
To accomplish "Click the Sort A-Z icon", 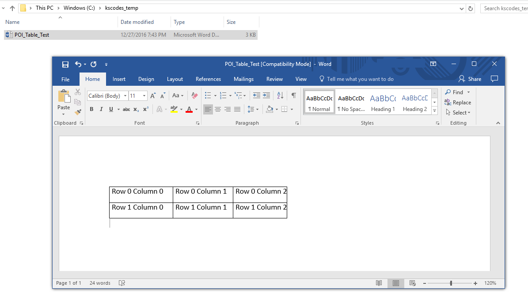I will coord(280,95).
